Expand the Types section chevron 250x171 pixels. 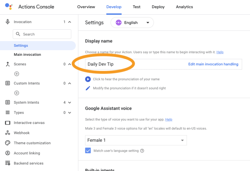pyautogui.click(x=69, y=113)
